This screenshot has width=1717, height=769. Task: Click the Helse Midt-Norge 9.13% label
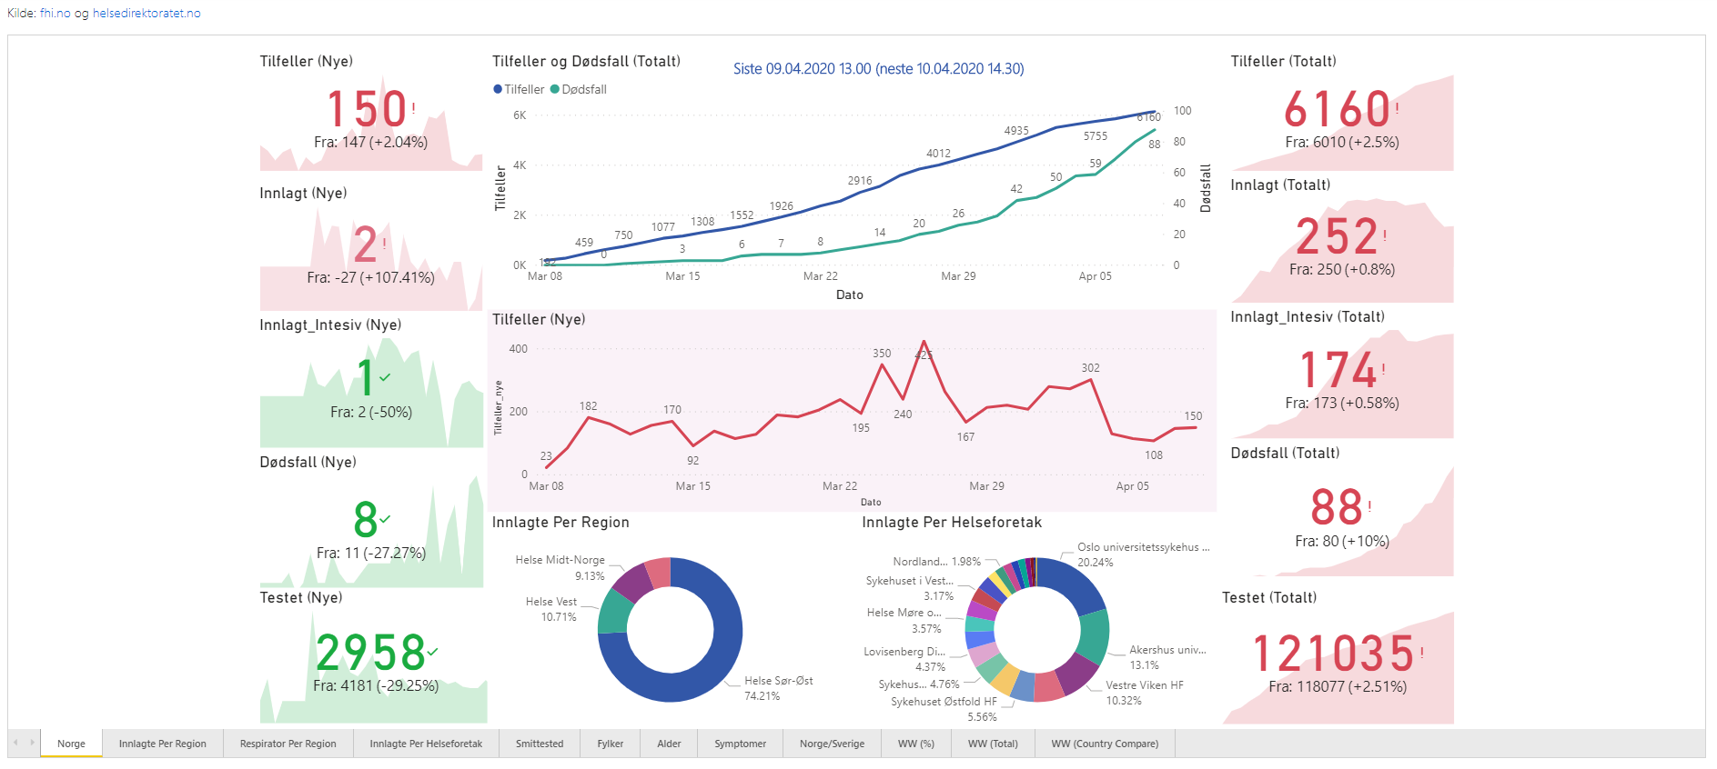[x=560, y=568]
